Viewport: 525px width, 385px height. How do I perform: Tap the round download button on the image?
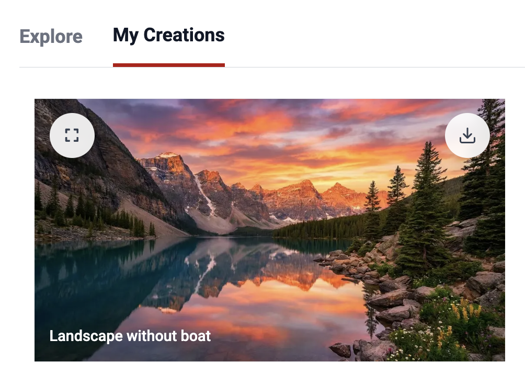(x=467, y=135)
